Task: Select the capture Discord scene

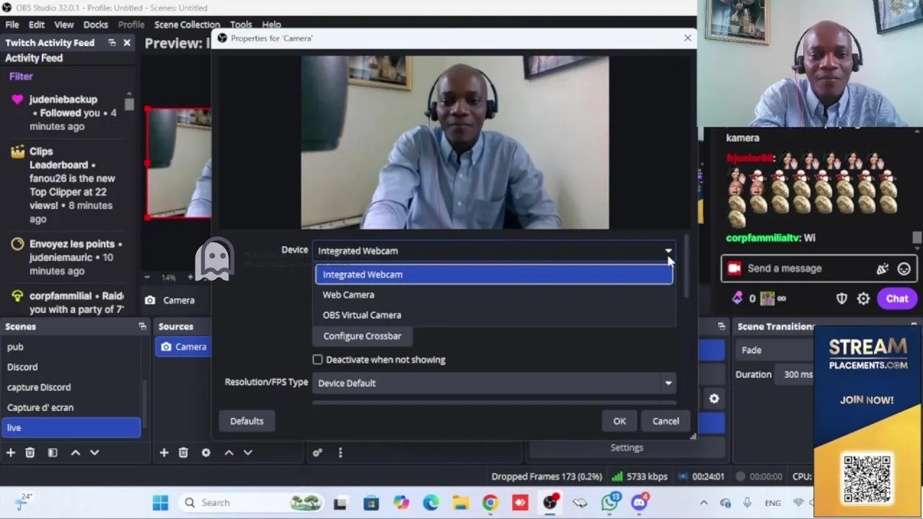Action: pos(71,387)
